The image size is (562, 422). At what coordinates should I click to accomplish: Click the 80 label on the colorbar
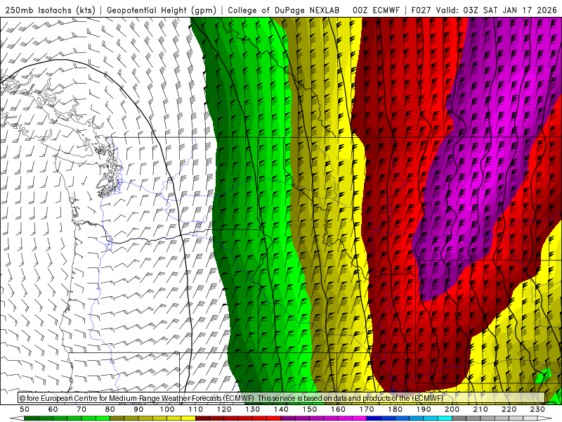point(110,409)
